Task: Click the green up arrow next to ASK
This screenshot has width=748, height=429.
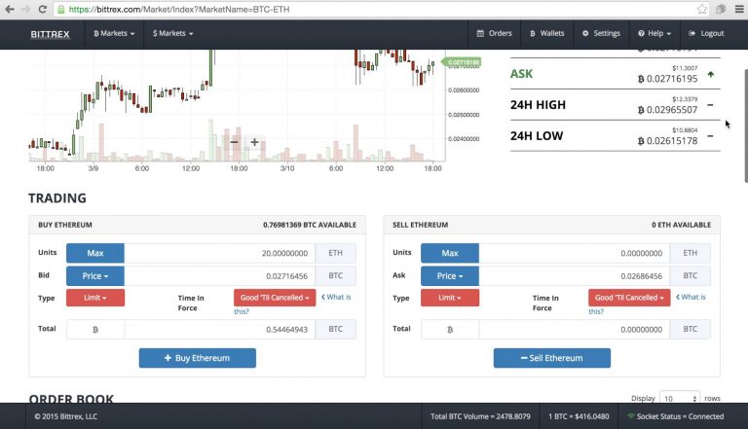Action: pos(711,74)
